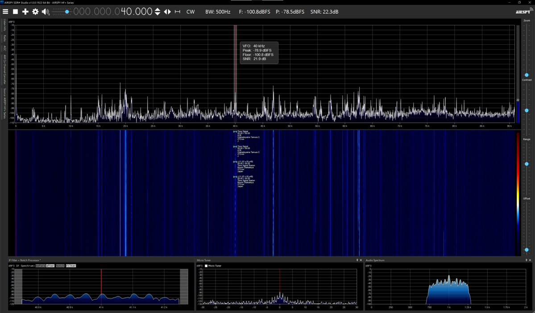
Task: Click the red center line in Micro Tuner graph
Action: 280,286
